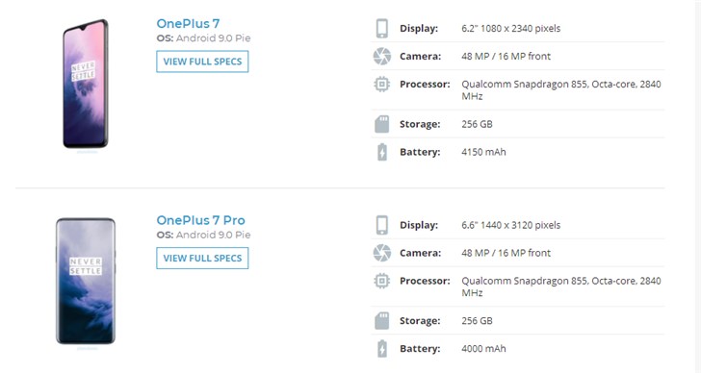The width and height of the screenshot is (701, 373).
Task: Click the OnePlus 7 Pro processor chip icon
Action: pos(381,281)
